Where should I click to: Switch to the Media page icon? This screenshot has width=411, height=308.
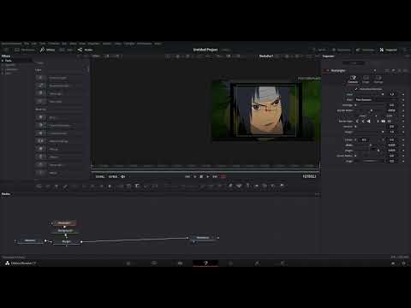click(x=128, y=264)
